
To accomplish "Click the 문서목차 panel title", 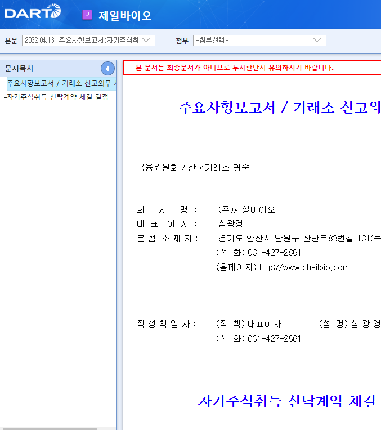I will [19, 69].
